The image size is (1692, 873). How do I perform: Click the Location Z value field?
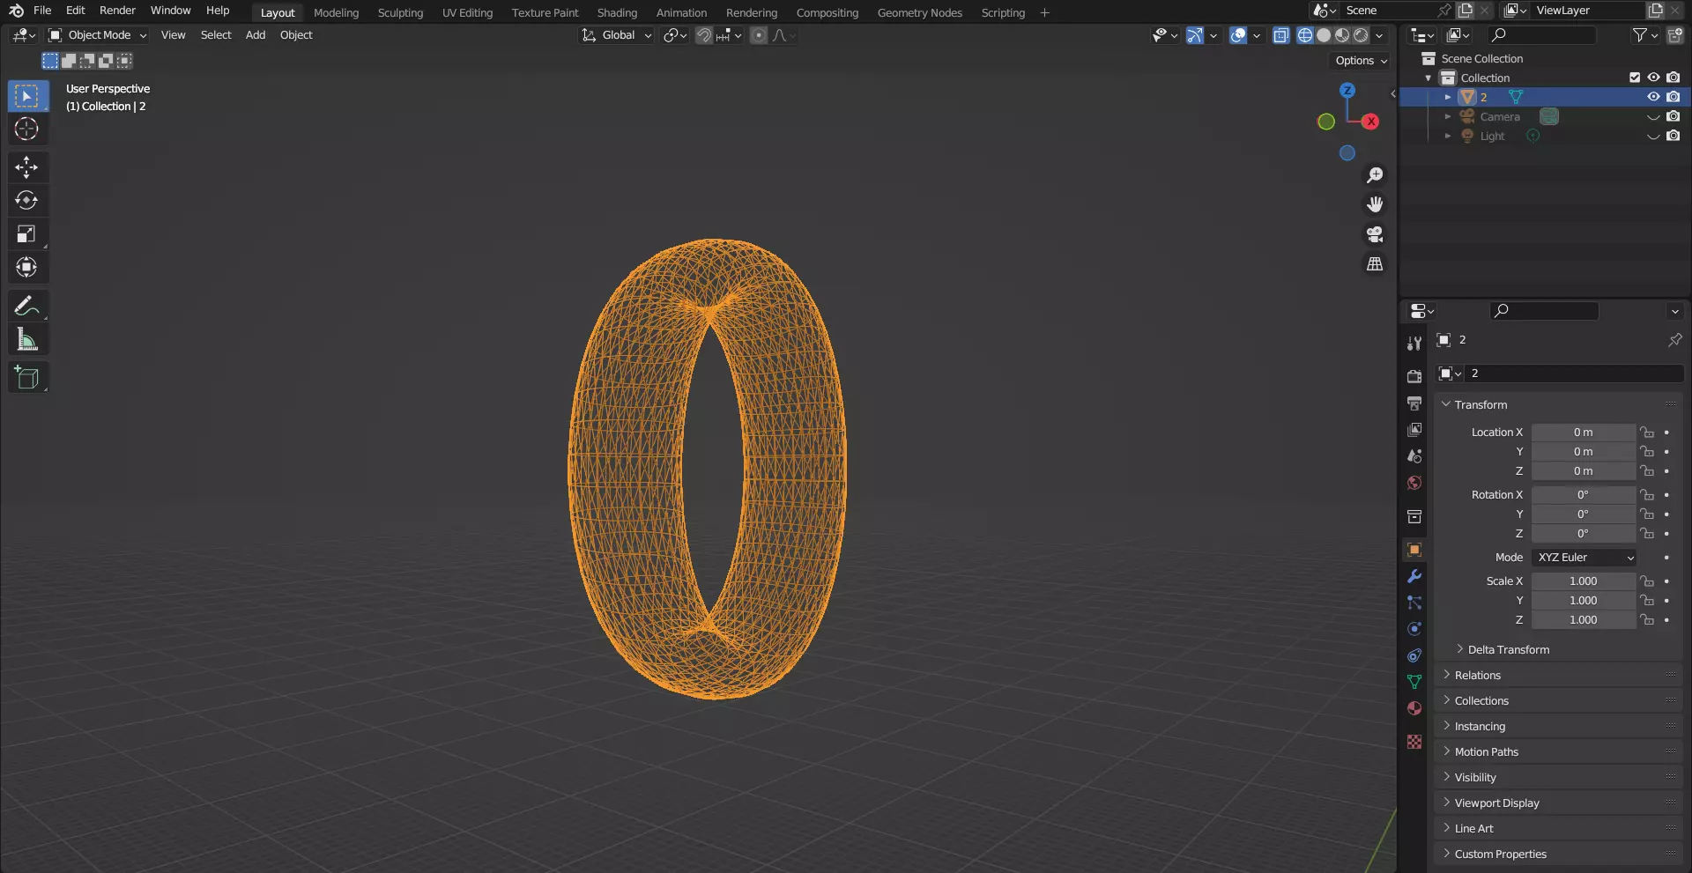(x=1583, y=471)
